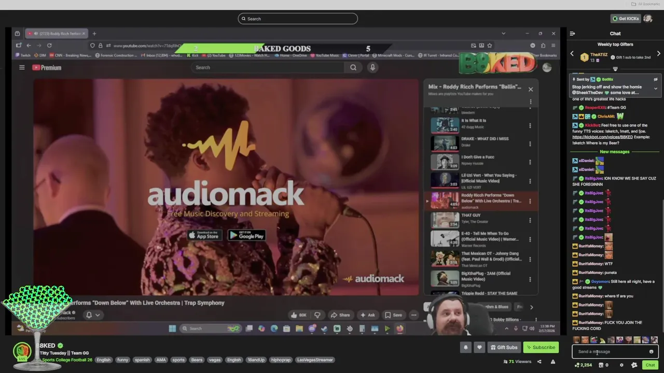664x373 pixels.
Task: Click the YouTube Premium logo
Action: click(47, 67)
